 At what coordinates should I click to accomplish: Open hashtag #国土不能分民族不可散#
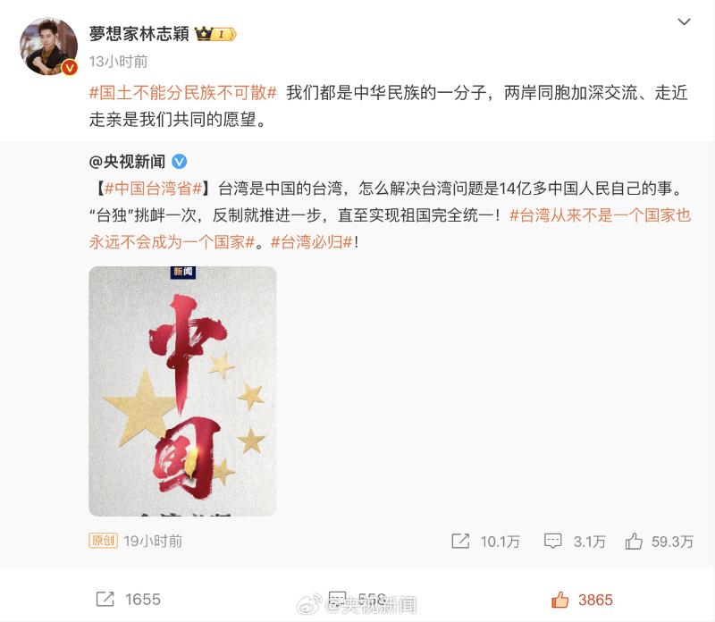tap(183, 93)
